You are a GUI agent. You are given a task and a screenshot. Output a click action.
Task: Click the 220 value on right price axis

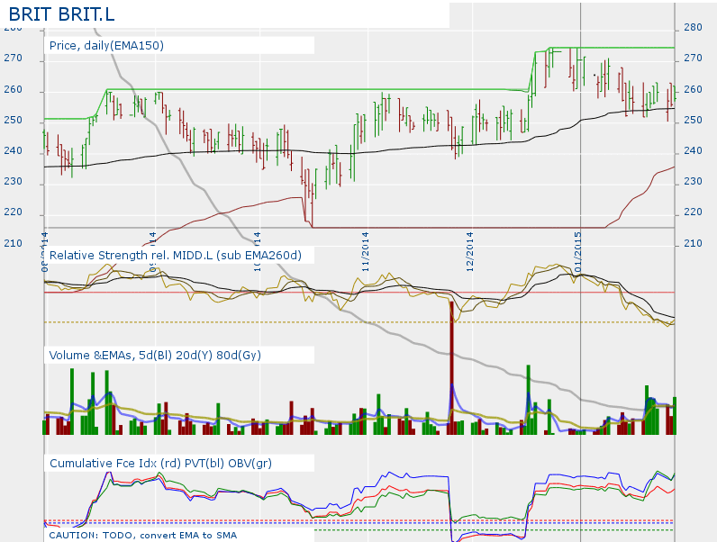click(693, 212)
